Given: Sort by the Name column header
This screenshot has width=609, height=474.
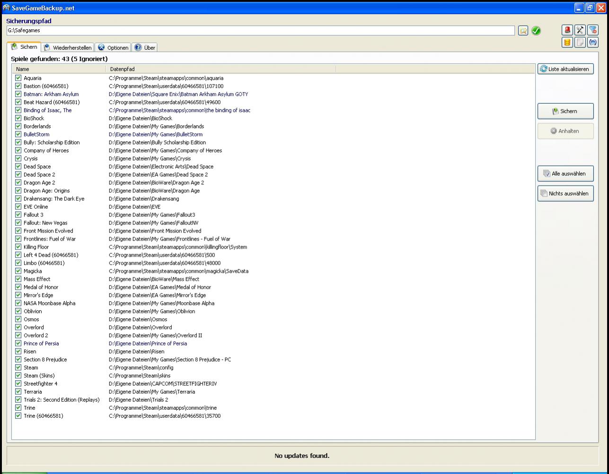Looking at the screenshot, I should click(x=59, y=69).
